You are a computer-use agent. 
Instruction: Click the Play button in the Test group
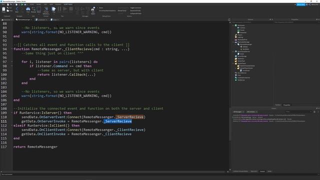[x=53, y=9]
